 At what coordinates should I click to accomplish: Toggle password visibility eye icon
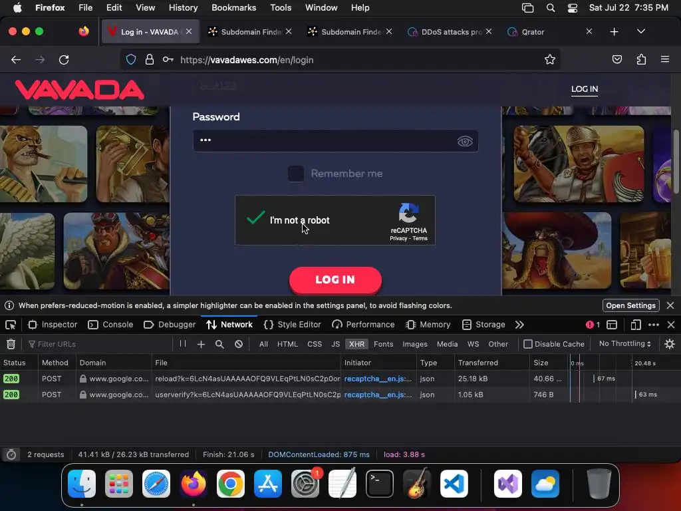click(x=465, y=141)
